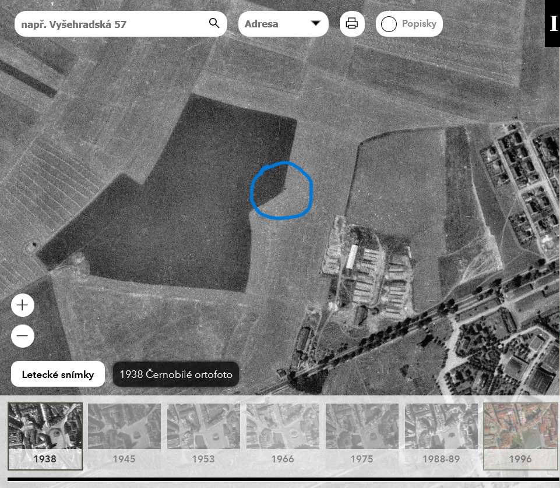This screenshot has height=488, width=560.
Task: Open the Adresa dropdown
Action: [x=283, y=24]
